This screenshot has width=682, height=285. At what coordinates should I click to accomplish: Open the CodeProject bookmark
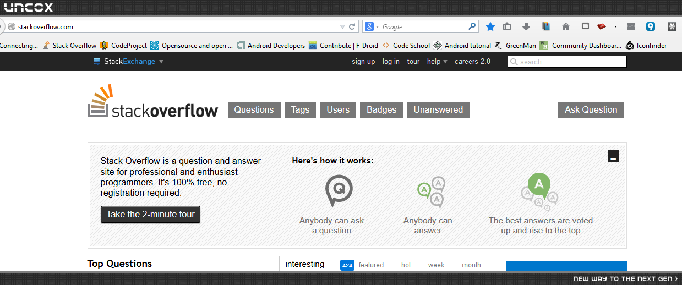[123, 46]
